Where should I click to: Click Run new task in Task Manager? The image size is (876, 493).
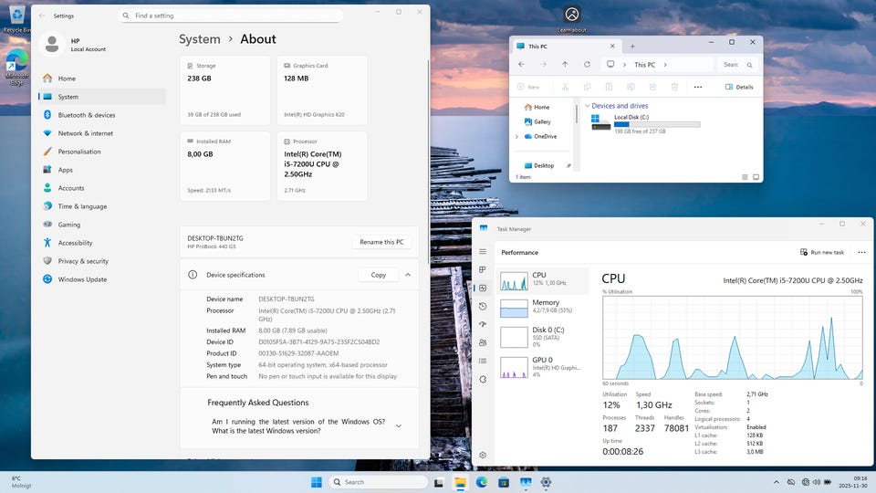coord(821,252)
